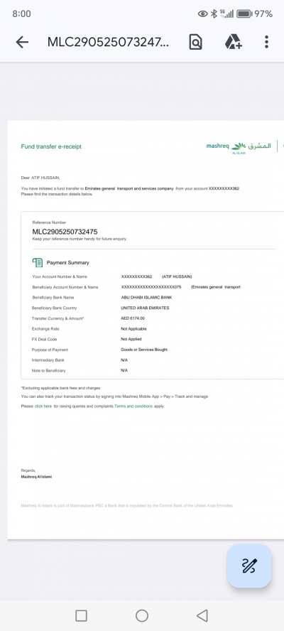The height and width of the screenshot is (631, 284).
Task: Tap the Android home circle button
Action: (142, 615)
